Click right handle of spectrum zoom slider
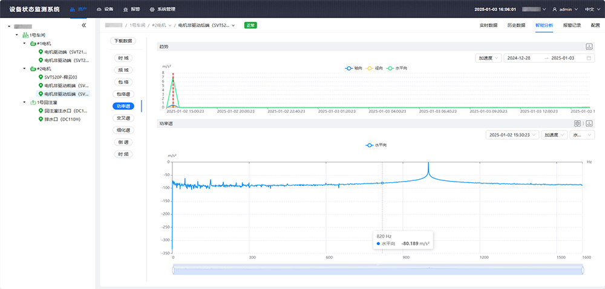The width and height of the screenshot is (605, 289). (583, 270)
